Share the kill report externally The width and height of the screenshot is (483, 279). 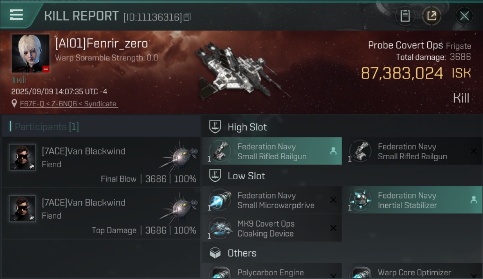432,16
